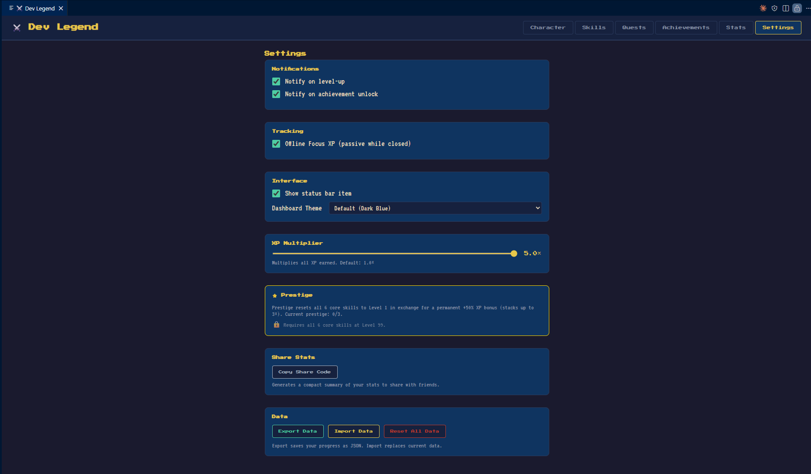811x474 pixels.
Task: Click the Dev Legend title text
Action: pos(63,27)
